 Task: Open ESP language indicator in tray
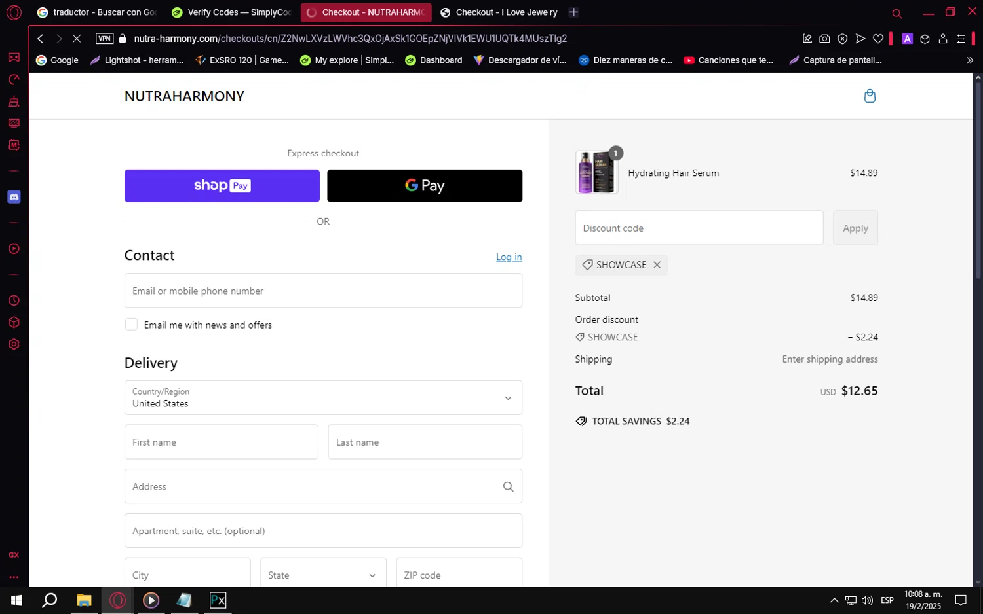(887, 600)
